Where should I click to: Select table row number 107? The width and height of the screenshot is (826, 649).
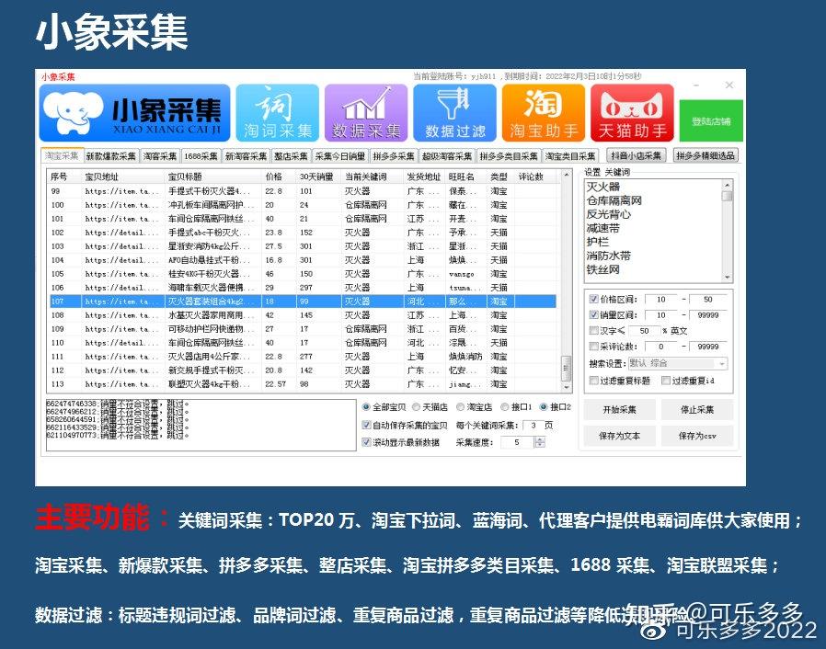pyautogui.click(x=303, y=302)
